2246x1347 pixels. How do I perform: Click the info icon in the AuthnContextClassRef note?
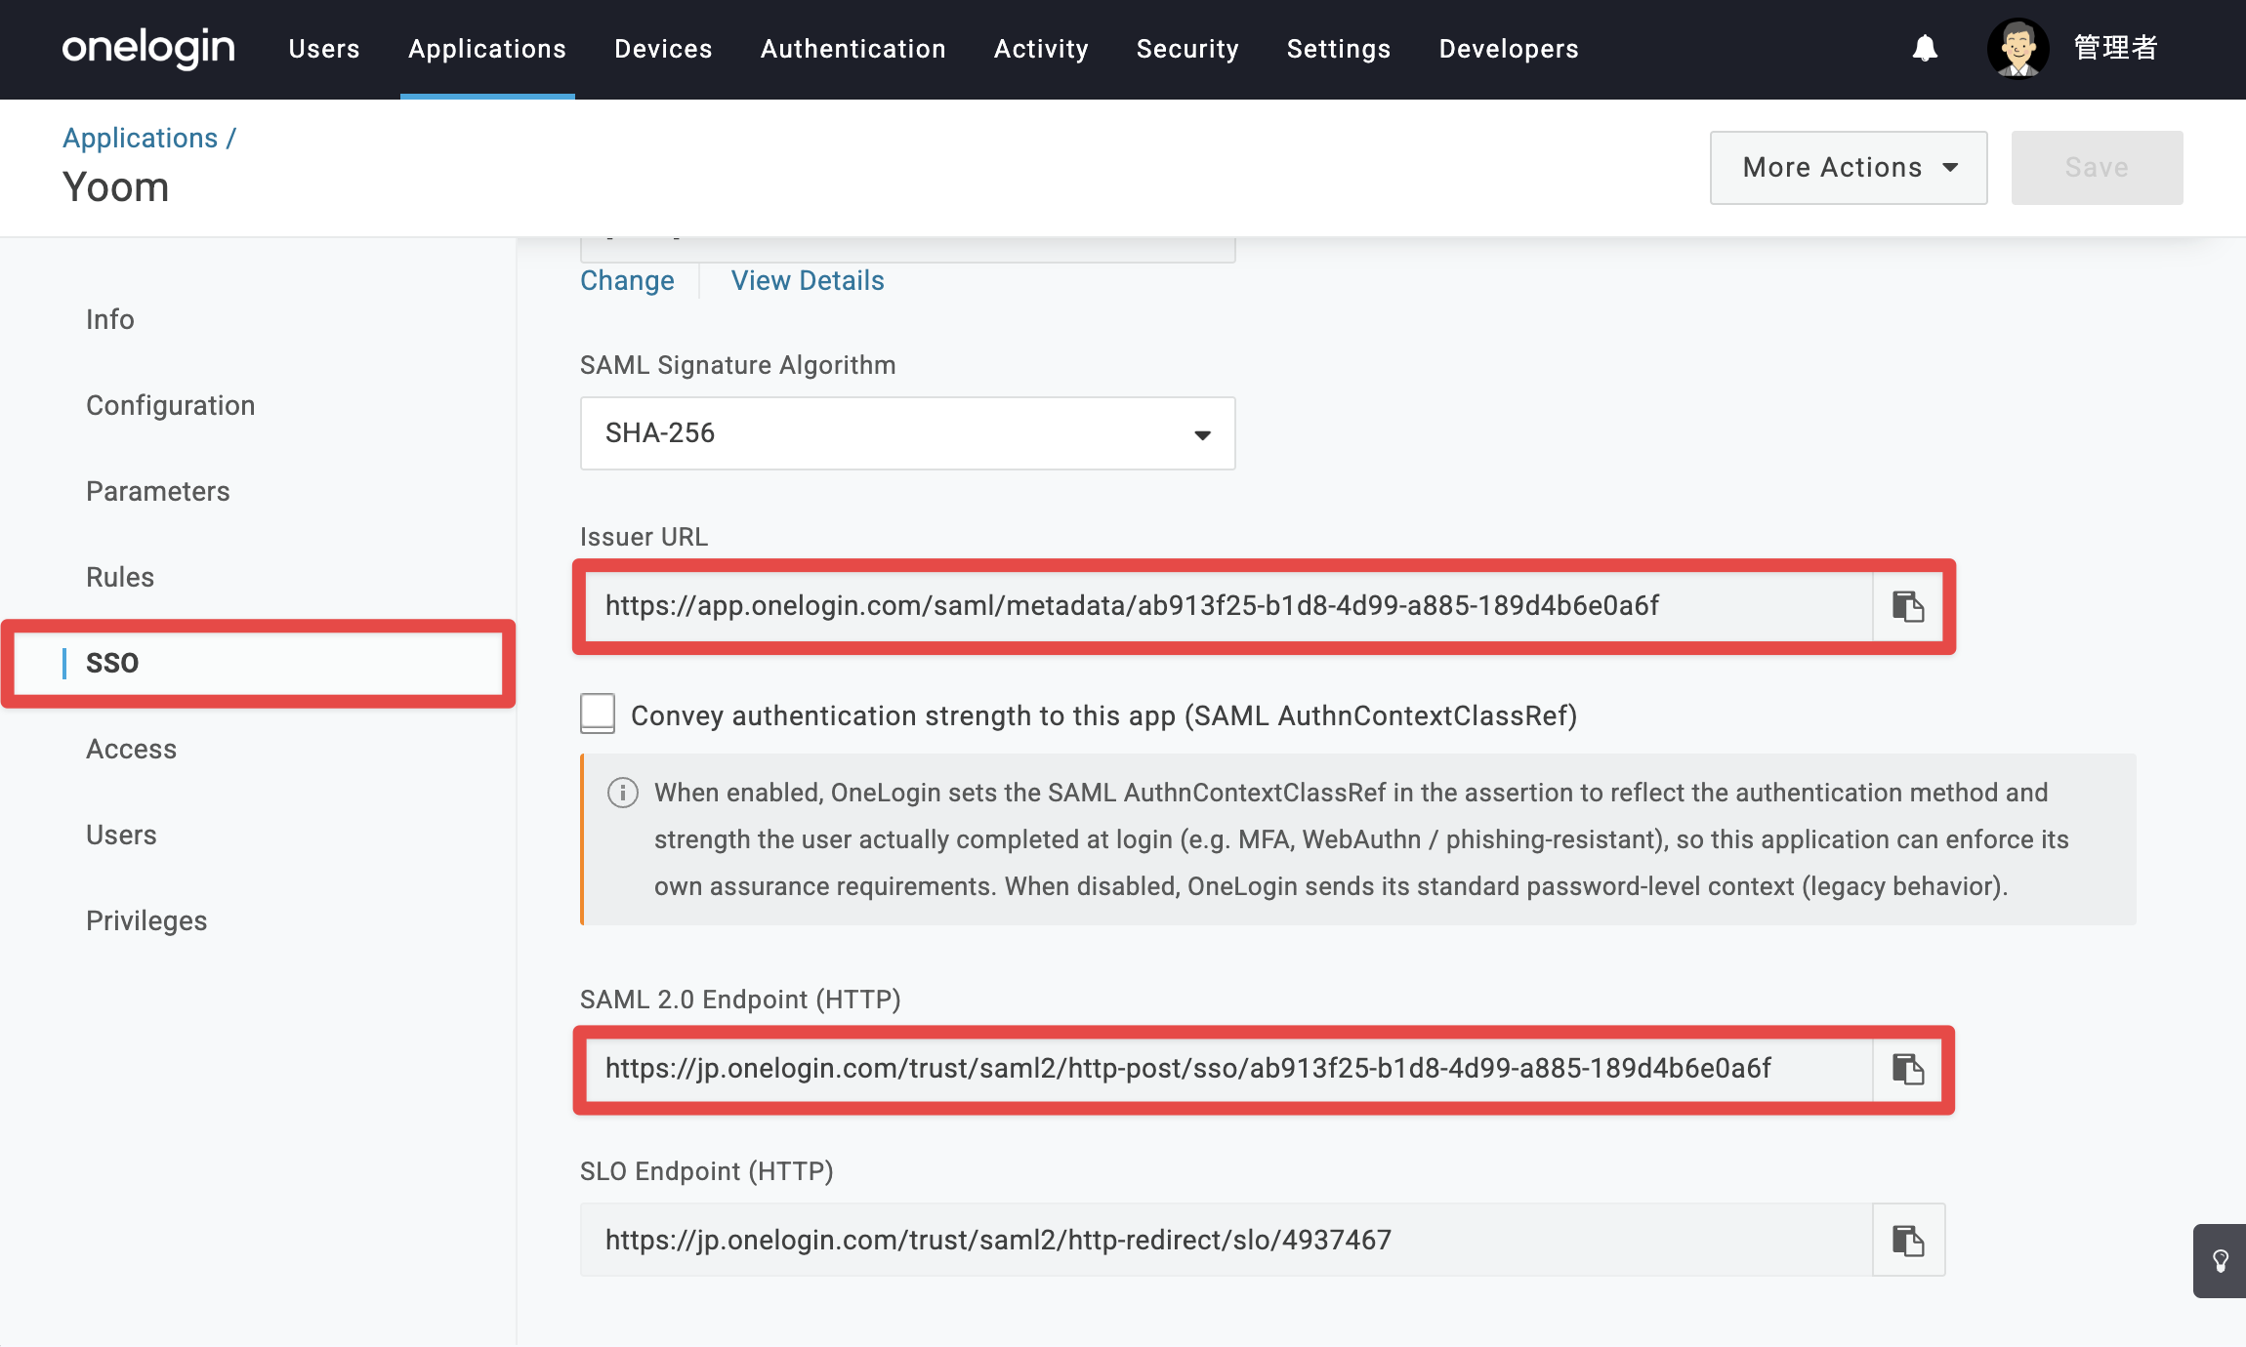pyautogui.click(x=623, y=793)
